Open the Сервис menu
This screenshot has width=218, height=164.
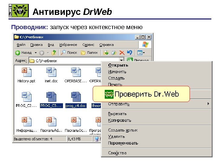(88, 45)
